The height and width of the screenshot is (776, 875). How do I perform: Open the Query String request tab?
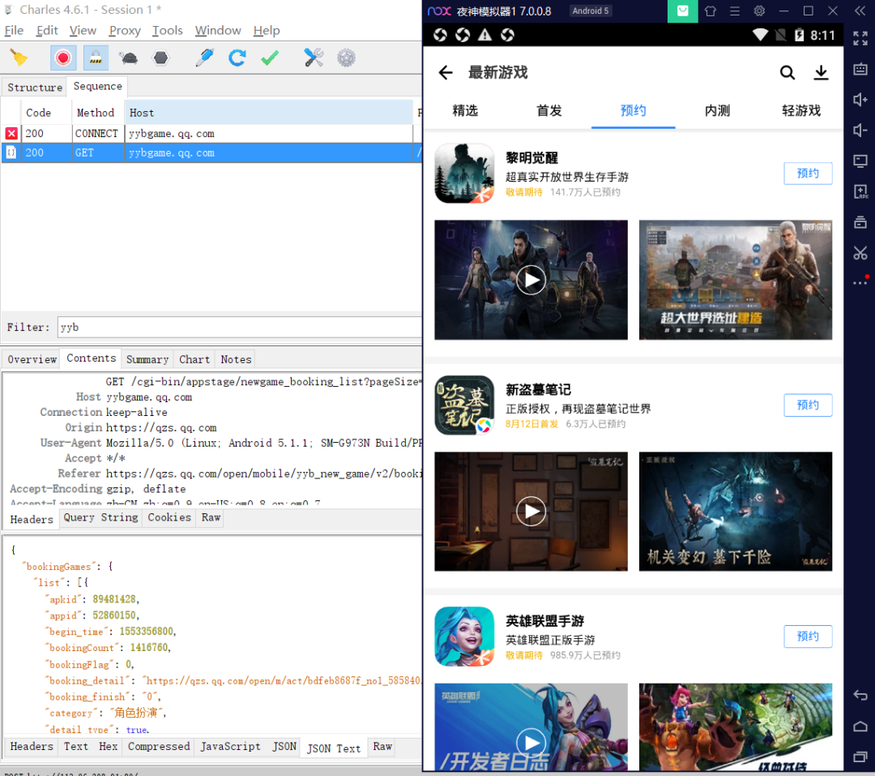100,517
